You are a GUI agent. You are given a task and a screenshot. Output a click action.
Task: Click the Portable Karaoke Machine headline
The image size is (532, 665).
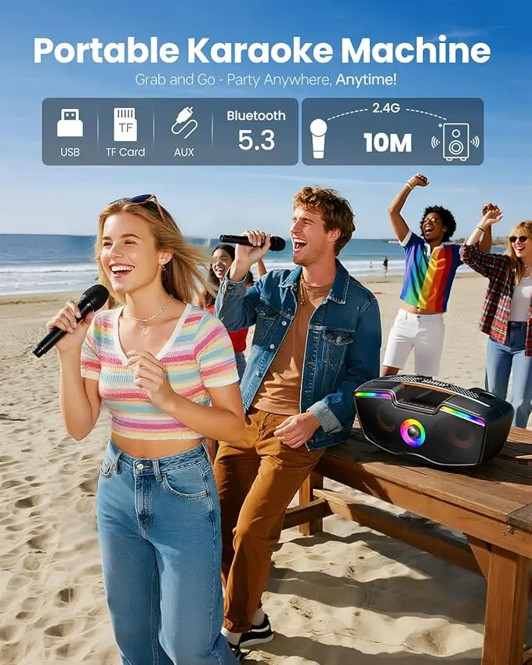coord(262,50)
